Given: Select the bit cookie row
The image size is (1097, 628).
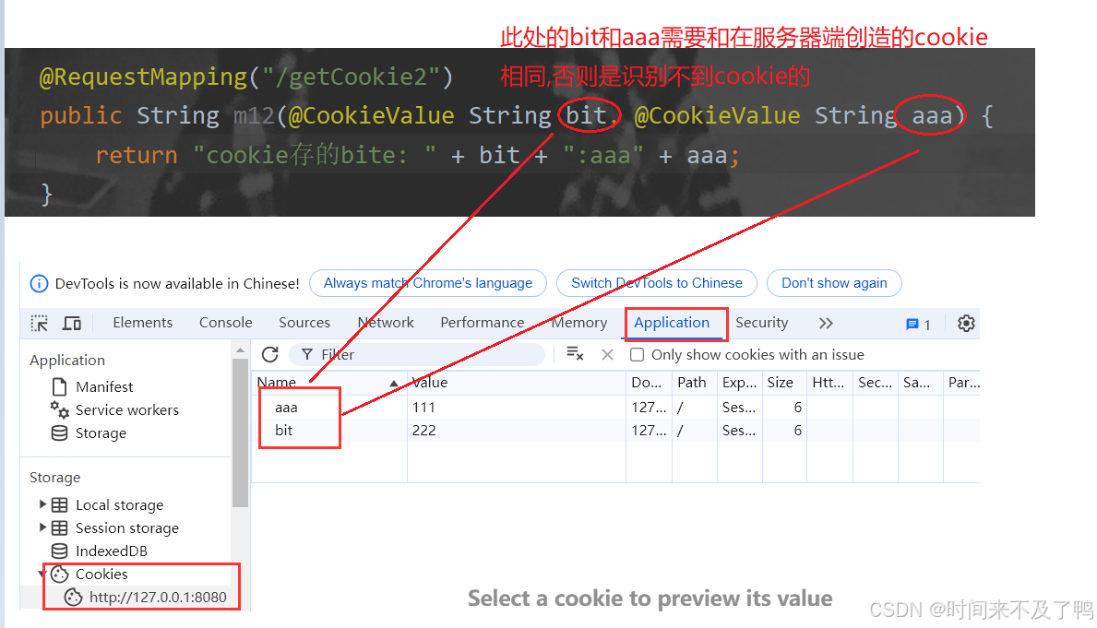Looking at the screenshot, I should click(615, 430).
